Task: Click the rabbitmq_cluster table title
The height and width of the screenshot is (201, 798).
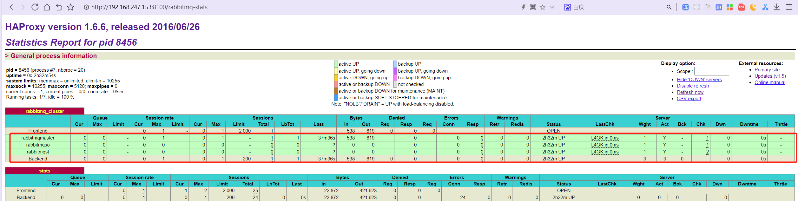Action: click(x=45, y=111)
